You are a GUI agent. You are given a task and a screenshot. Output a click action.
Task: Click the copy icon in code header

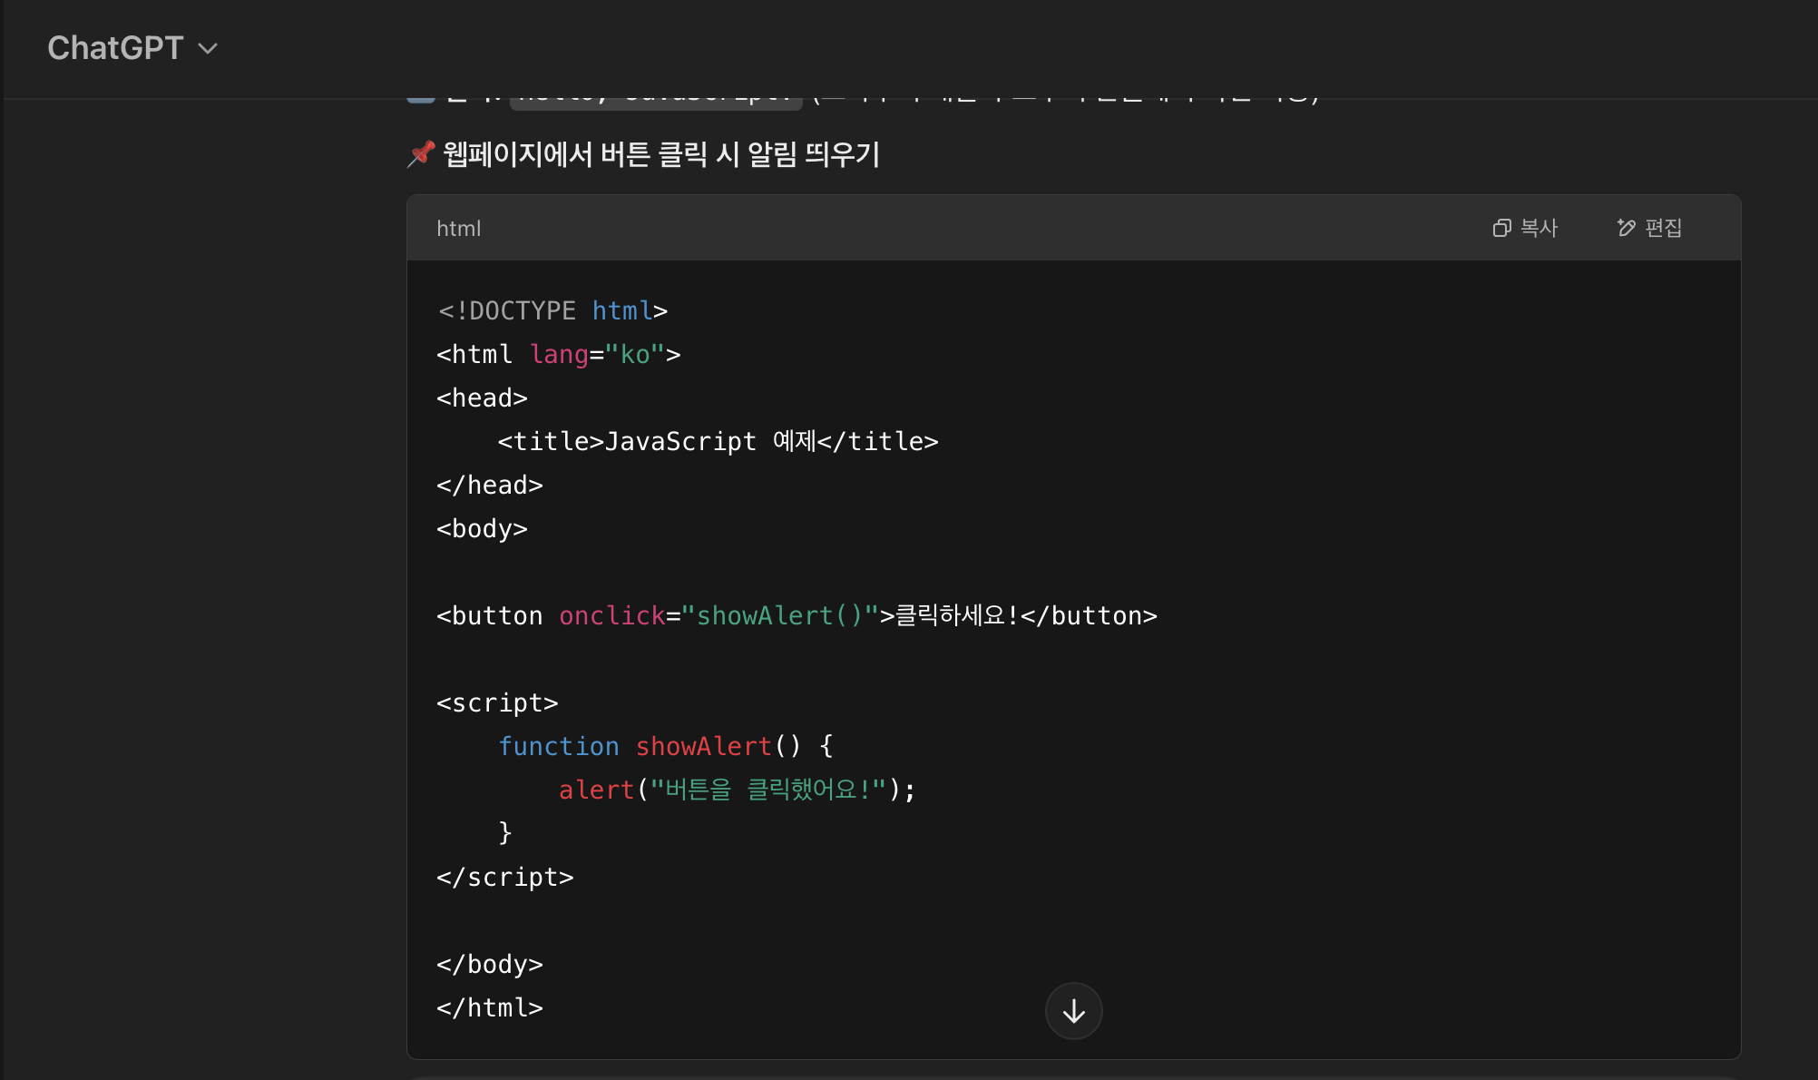[x=1501, y=228]
